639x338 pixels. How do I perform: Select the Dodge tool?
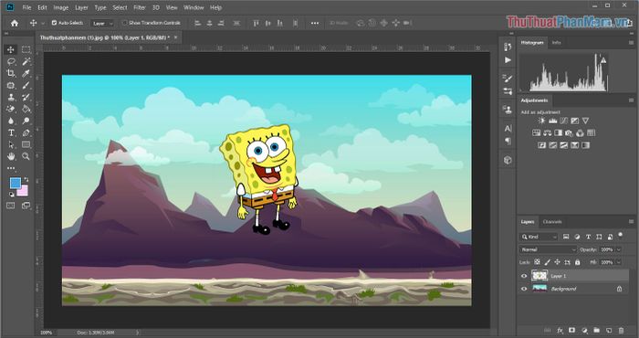[x=26, y=121]
